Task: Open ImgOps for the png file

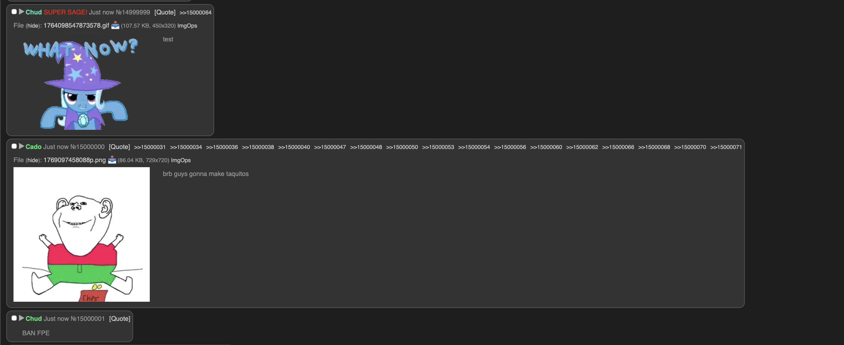Action: click(181, 160)
